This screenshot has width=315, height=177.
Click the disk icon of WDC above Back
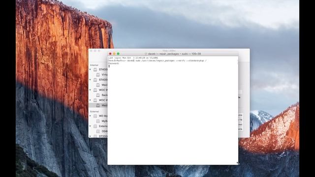tap(95, 90)
